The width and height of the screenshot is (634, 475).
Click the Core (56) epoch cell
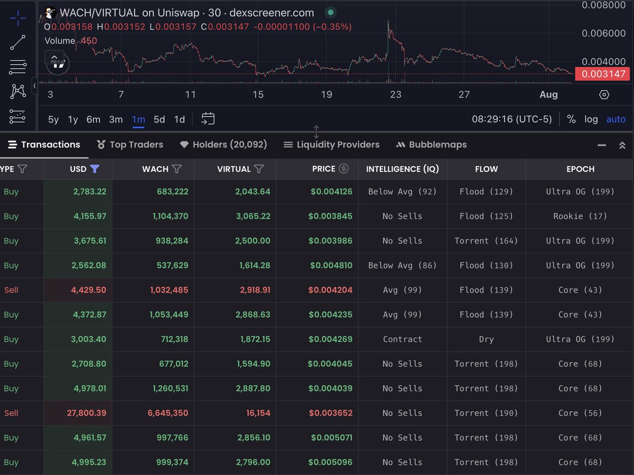[580, 413]
